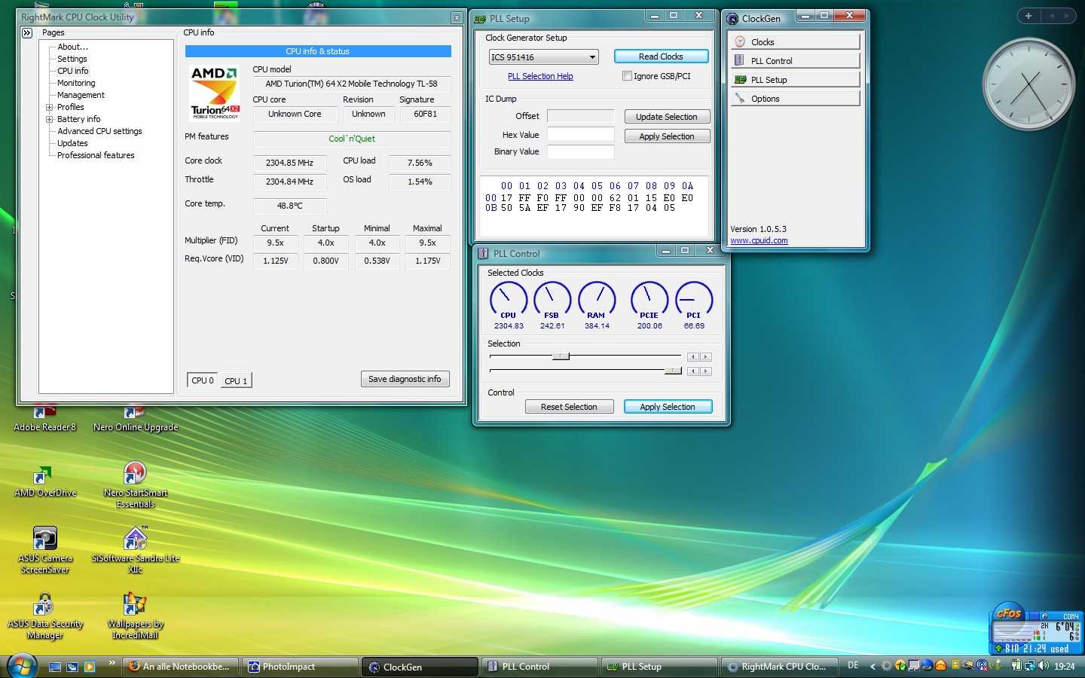
Task: Open Wallpapers by IncrediMail shortcut
Action: (x=136, y=616)
